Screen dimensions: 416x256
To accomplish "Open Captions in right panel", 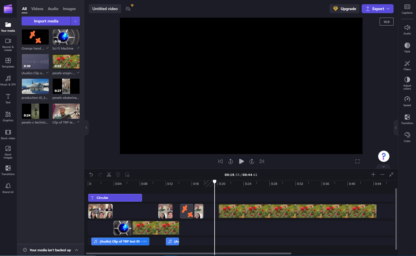I will pos(407,9).
